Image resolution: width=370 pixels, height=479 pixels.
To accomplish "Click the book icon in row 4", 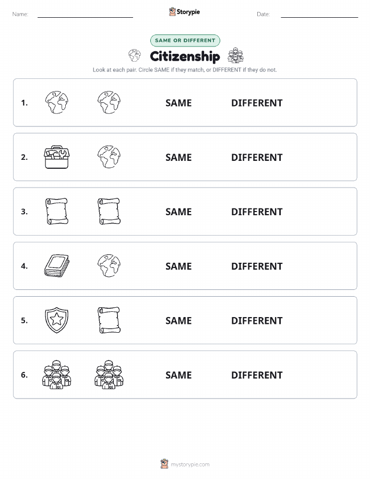I will coord(57,266).
